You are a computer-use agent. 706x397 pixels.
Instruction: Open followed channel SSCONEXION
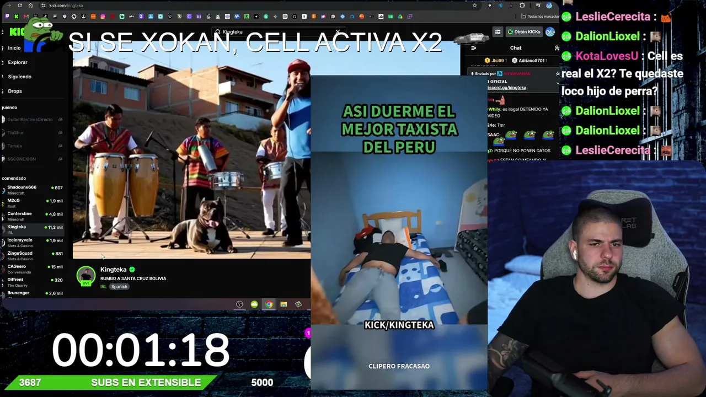[x=33, y=159]
